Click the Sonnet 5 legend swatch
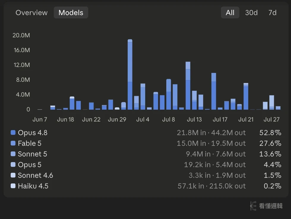 point(13,154)
